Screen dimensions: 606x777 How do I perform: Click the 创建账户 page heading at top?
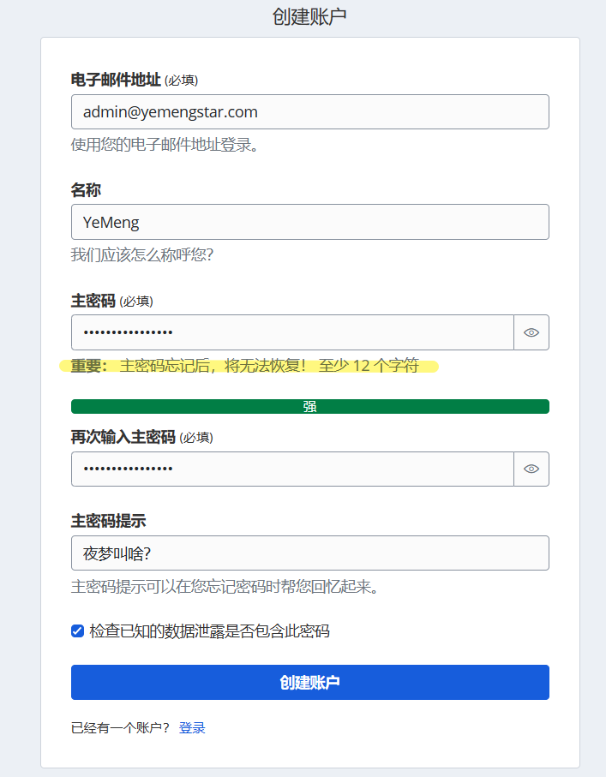309,16
